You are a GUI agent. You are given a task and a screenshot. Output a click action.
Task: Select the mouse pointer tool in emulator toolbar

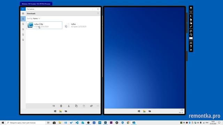coord(191,16)
